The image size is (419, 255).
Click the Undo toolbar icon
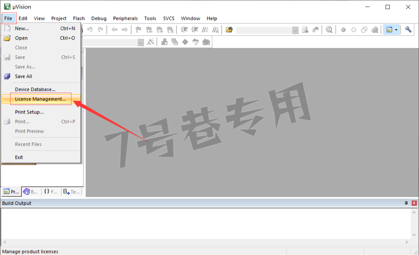(90, 30)
